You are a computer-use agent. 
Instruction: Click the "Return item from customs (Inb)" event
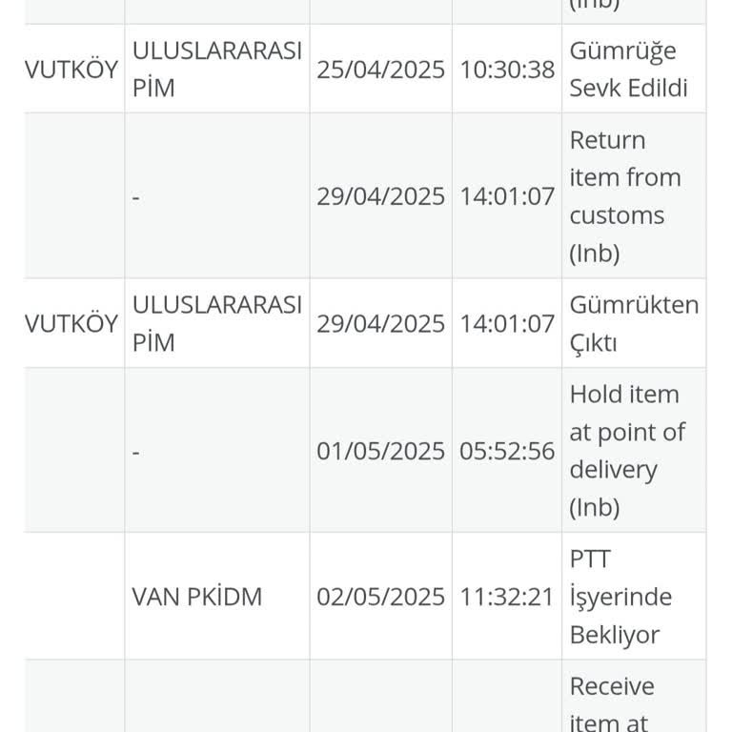[624, 196]
